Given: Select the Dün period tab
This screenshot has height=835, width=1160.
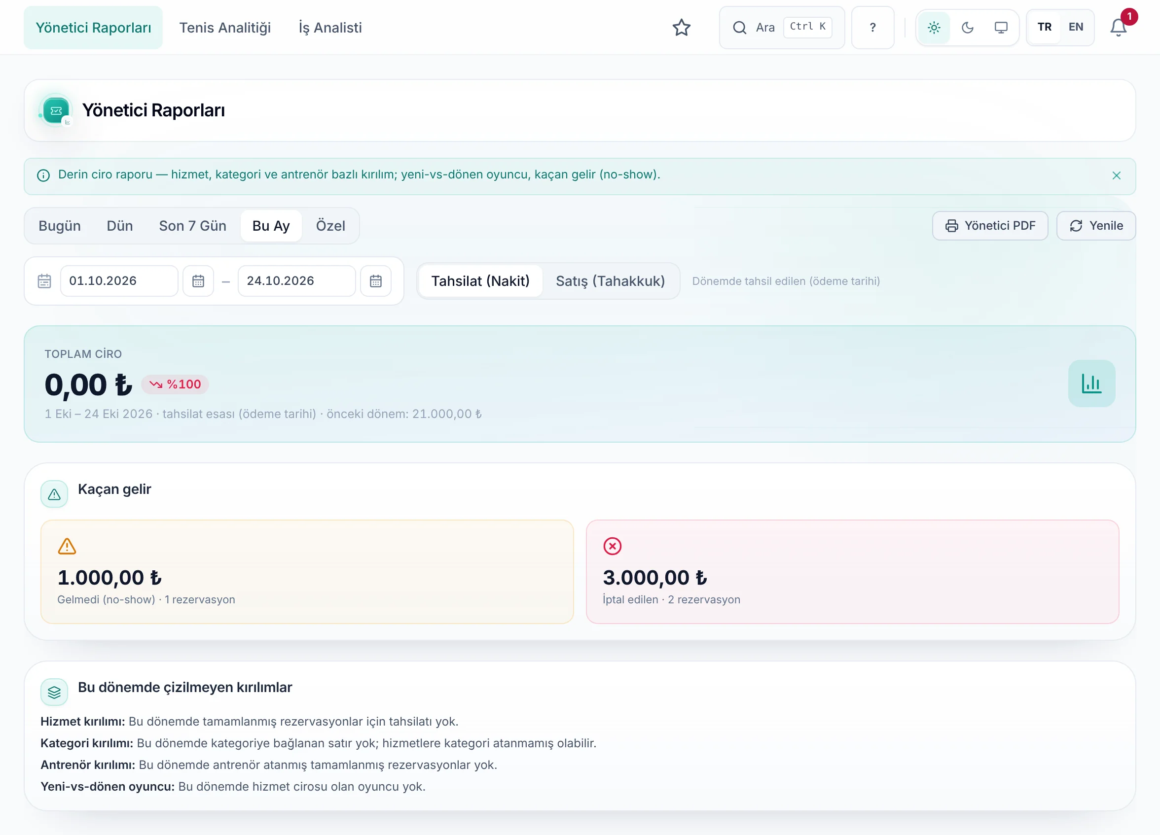Looking at the screenshot, I should [x=120, y=226].
